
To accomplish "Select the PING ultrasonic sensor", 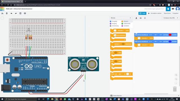I will 83,64.
